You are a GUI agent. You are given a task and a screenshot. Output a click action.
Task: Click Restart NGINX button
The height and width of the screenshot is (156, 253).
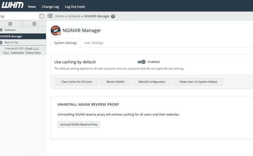(115, 82)
